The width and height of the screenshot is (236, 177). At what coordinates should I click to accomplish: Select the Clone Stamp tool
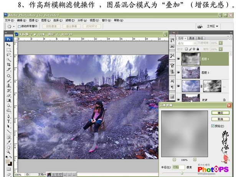[8, 86]
